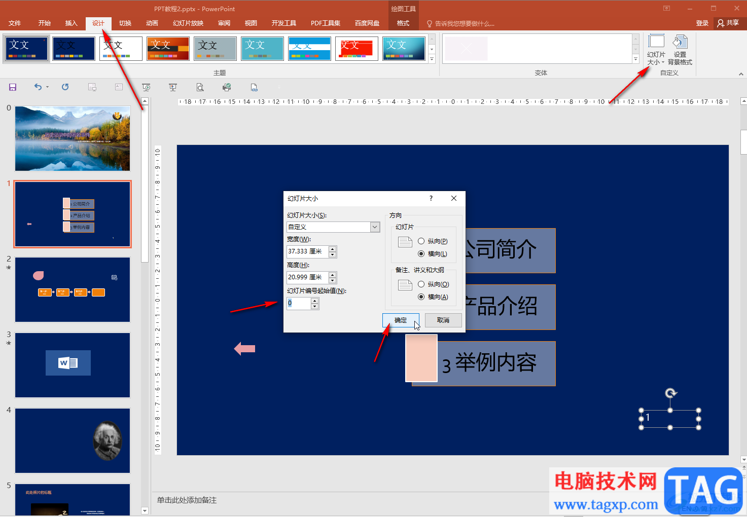Click the width input field
This screenshot has width=747, height=517.
coord(307,251)
